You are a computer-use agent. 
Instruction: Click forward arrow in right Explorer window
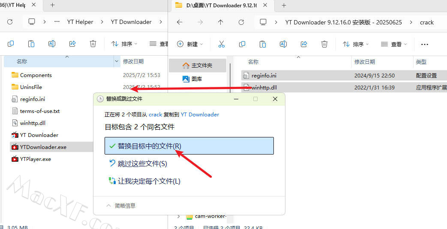tap(200, 22)
